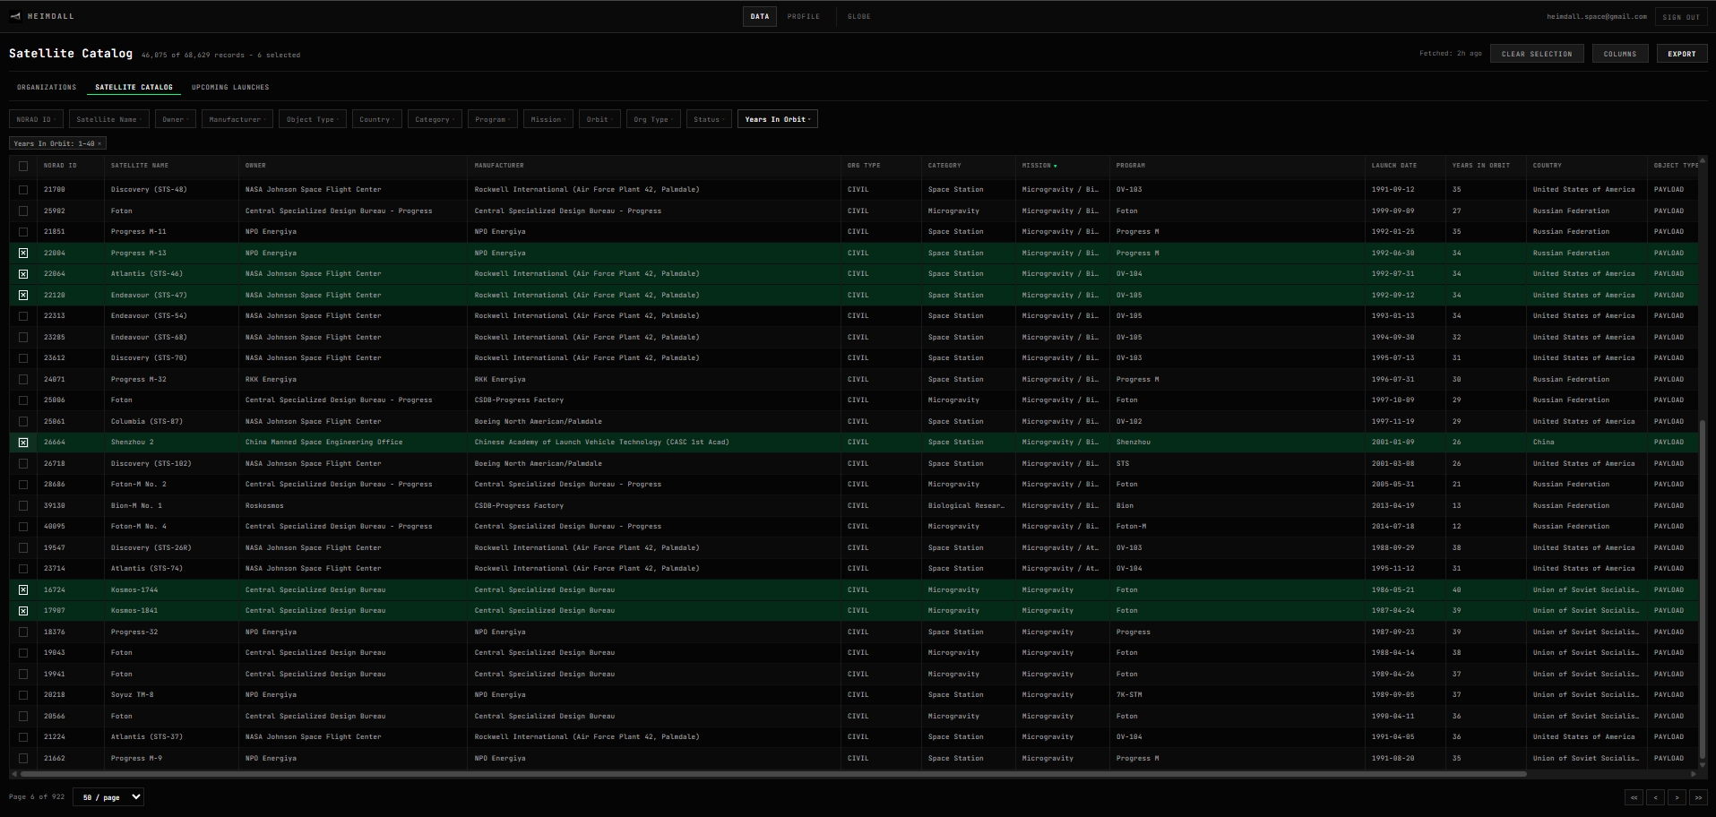This screenshot has width=1716, height=817.
Task: Open the Mission filter dropdown
Action: (x=548, y=119)
